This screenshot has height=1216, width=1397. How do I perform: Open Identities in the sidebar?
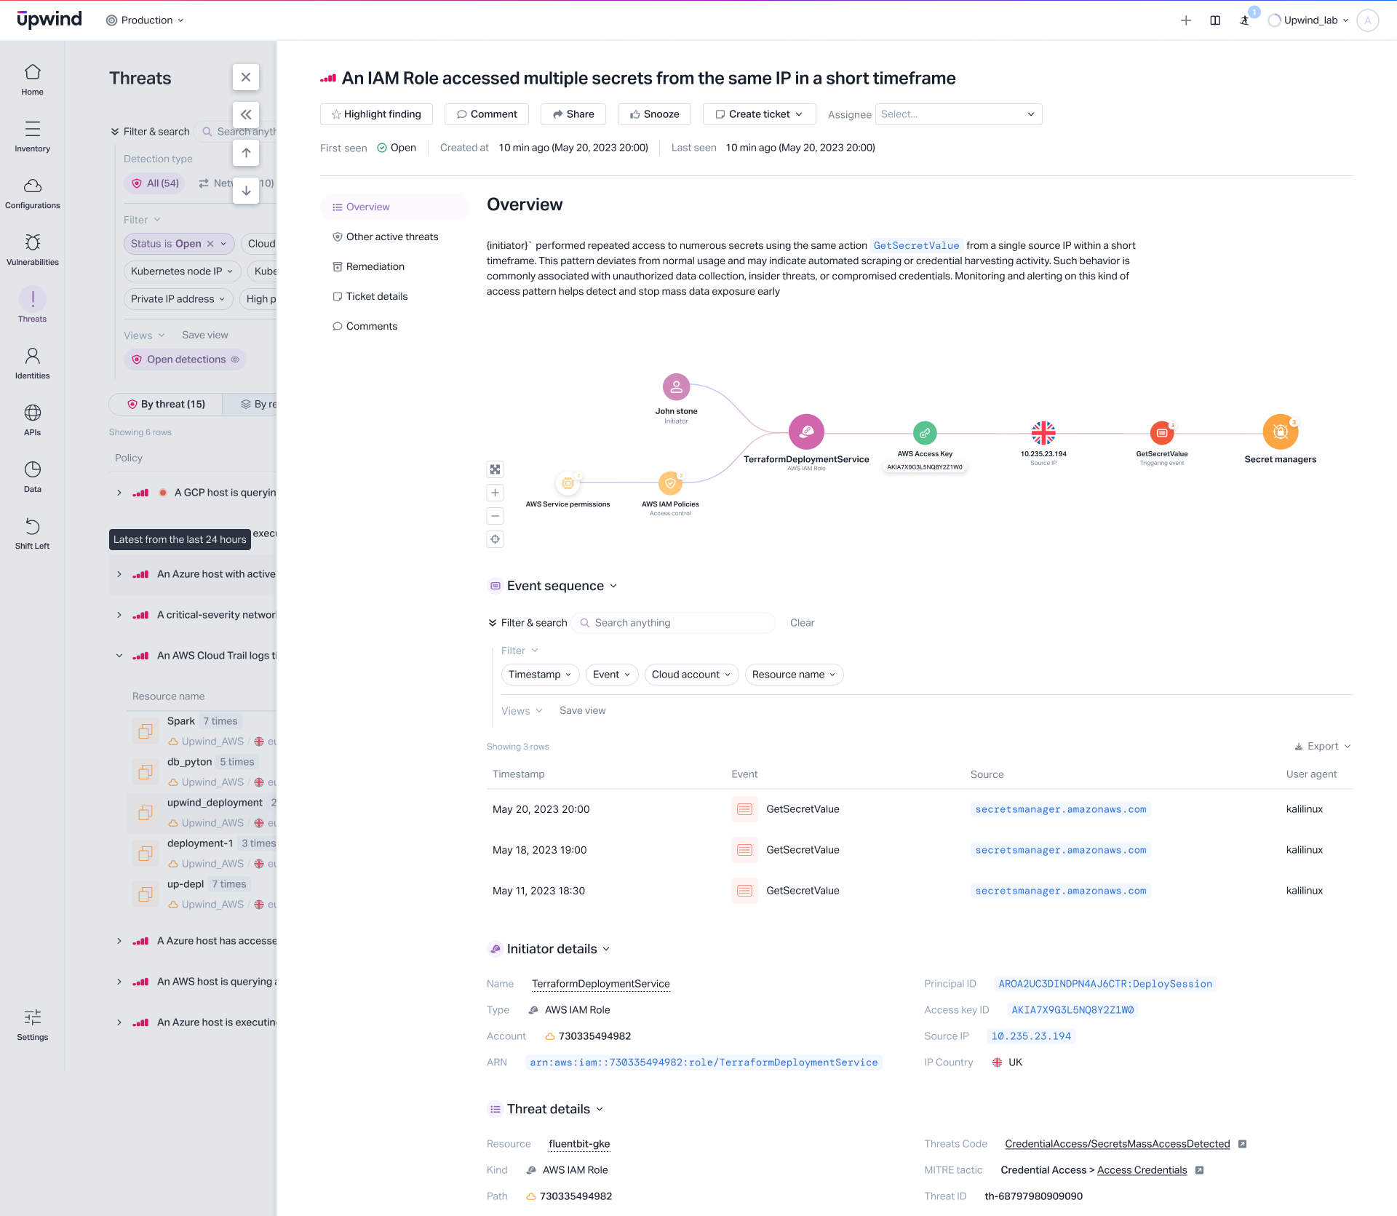(x=32, y=364)
